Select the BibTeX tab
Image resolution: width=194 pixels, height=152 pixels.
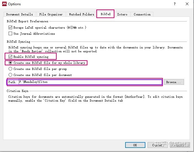[105, 14]
